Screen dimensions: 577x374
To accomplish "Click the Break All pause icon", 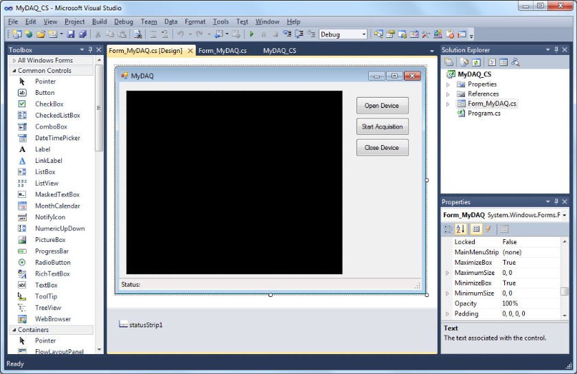I will [264, 34].
